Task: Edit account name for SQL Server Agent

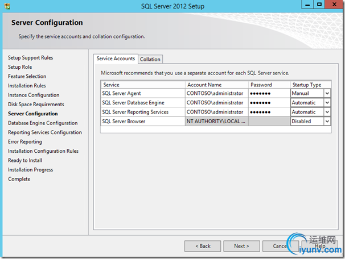Action: (x=217, y=93)
